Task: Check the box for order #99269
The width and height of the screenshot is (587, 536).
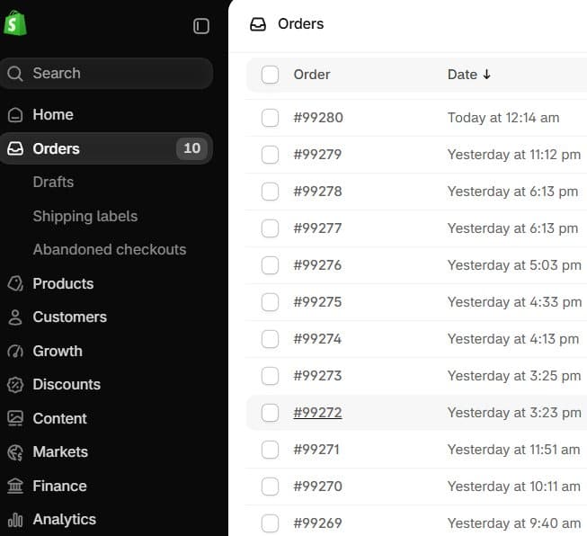Action: pos(270,523)
